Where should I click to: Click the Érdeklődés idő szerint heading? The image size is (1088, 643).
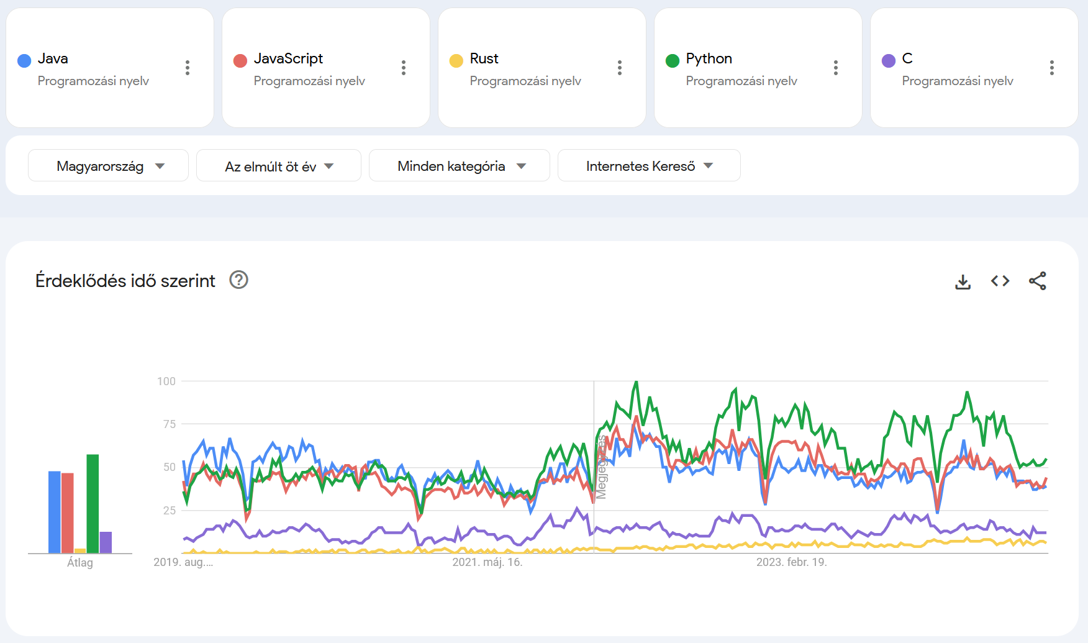click(x=125, y=281)
